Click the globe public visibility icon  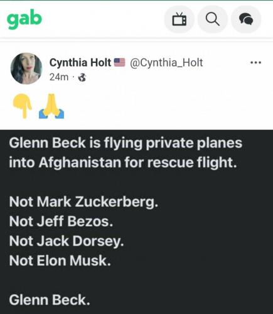(x=82, y=78)
